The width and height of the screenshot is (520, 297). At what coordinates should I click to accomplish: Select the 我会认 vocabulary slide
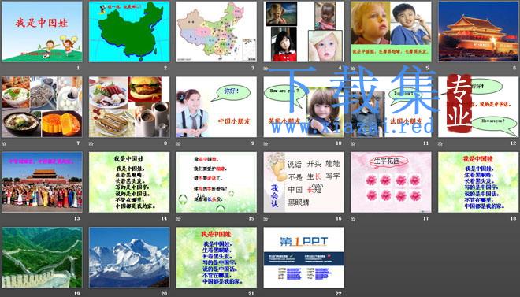(x=304, y=182)
